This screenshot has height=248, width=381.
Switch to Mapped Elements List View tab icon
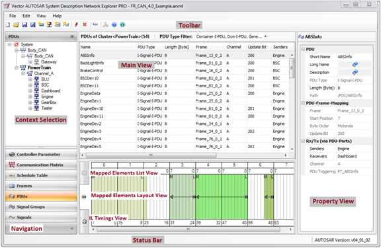pyautogui.click(x=84, y=173)
